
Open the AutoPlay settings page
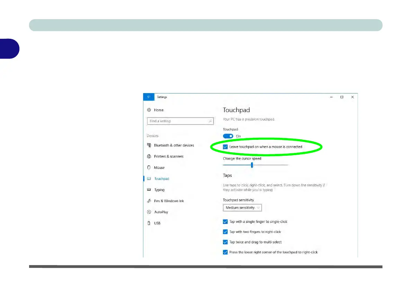[x=161, y=212]
